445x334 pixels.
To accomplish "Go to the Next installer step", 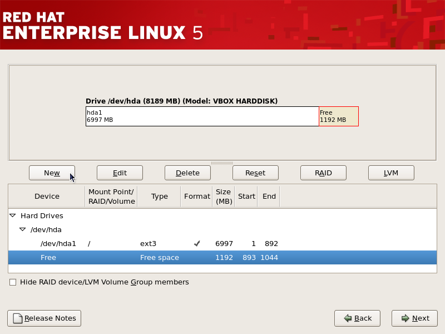I will [x=414, y=318].
